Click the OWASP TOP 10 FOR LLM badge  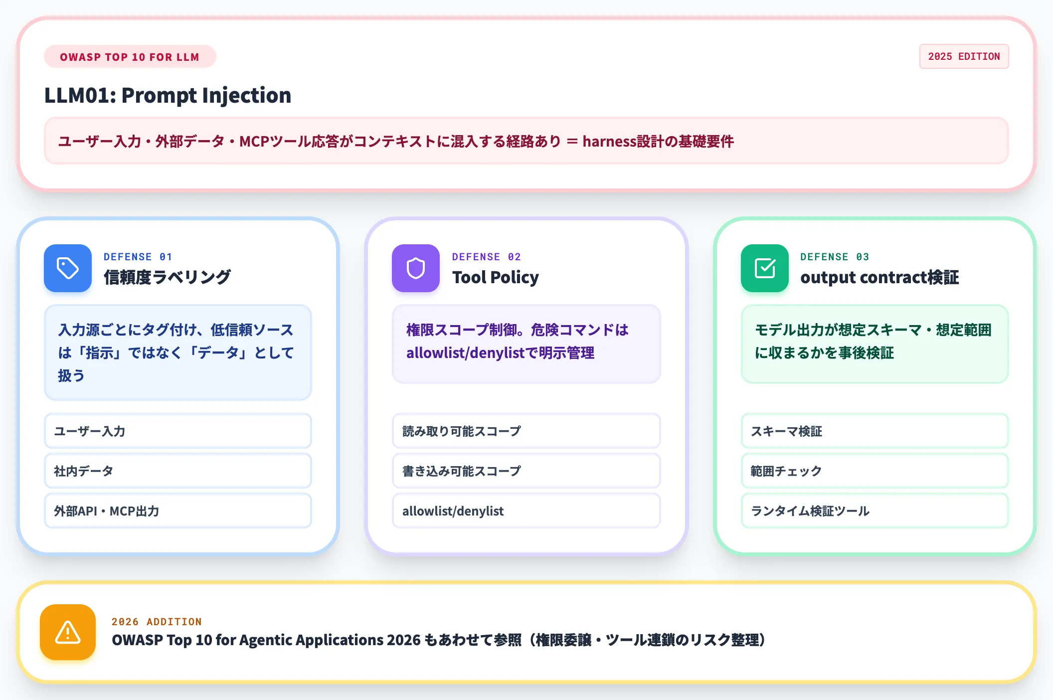coord(130,57)
